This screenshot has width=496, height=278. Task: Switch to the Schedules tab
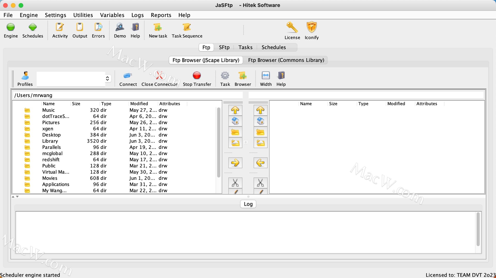(x=274, y=47)
